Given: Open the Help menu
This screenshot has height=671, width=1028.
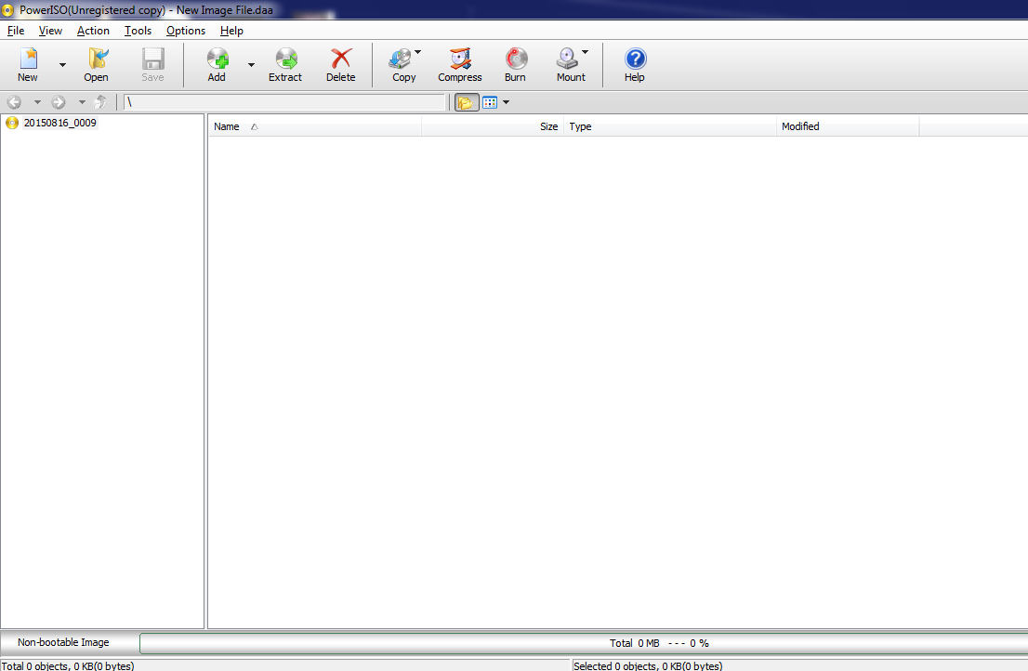Looking at the screenshot, I should point(231,30).
